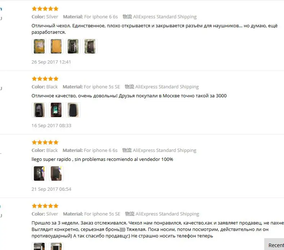Open lit-screen phone photo in 16 Sep review

(56, 110)
